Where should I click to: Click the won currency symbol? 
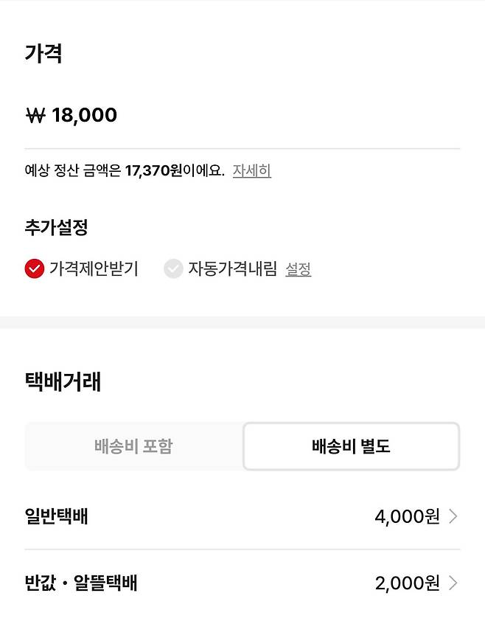click(35, 115)
